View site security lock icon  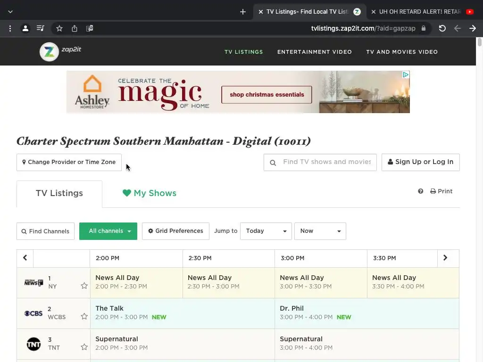click(424, 28)
